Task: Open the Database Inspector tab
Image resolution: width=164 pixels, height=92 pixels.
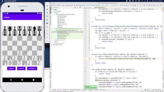Action: pos(75,90)
